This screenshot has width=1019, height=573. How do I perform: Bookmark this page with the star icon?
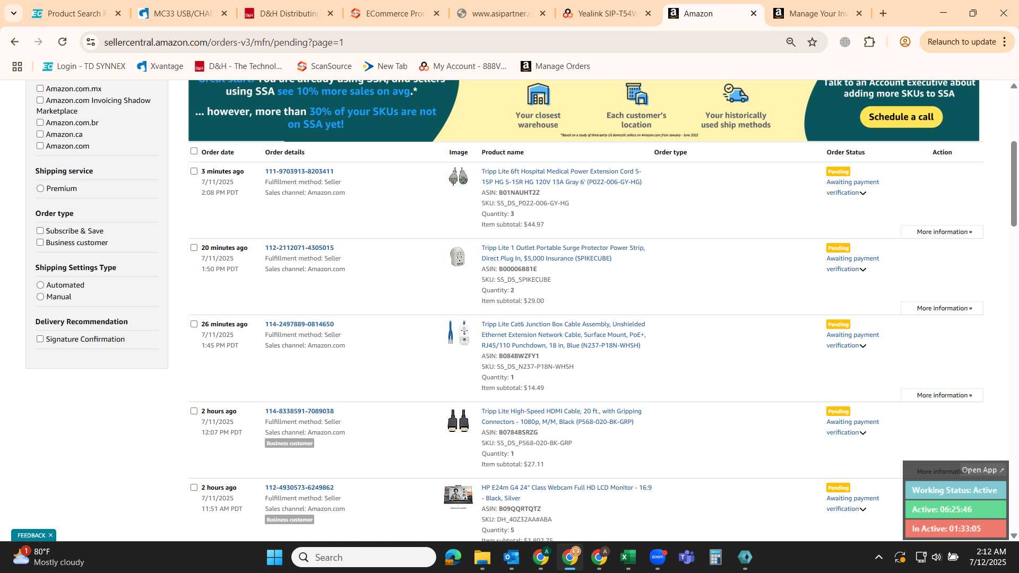coord(812,42)
